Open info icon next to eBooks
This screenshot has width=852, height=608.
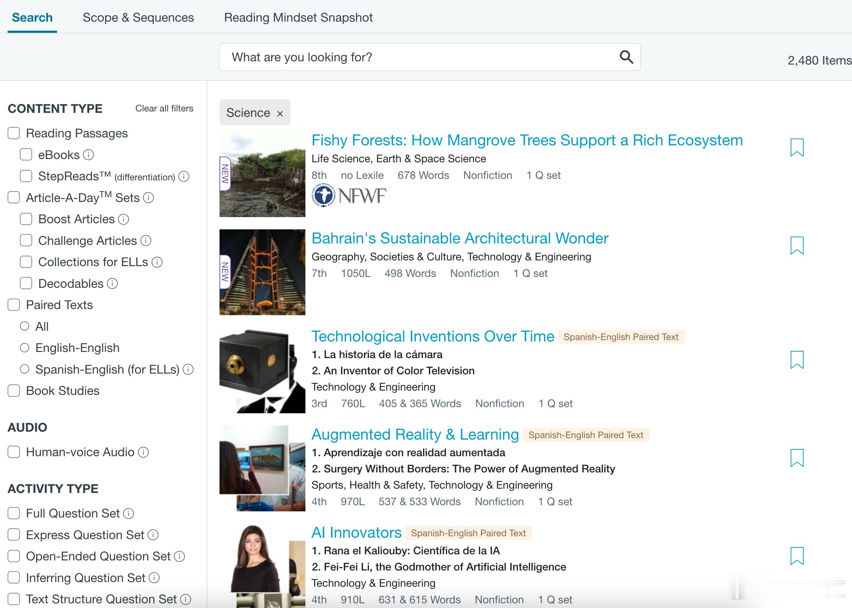[x=88, y=155]
